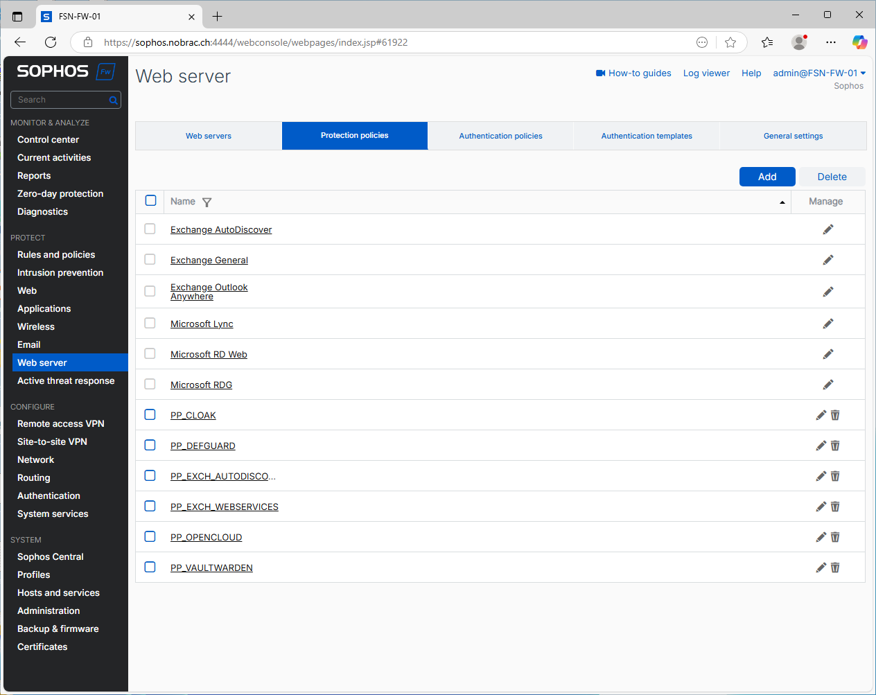Check the PP_DEFGUARD row checkbox

coord(150,445)
